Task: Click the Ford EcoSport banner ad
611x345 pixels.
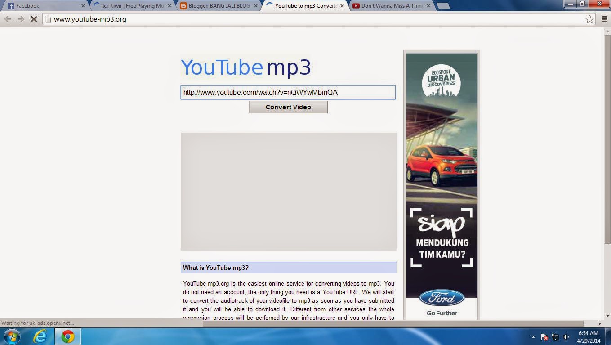Action: click(442, 185)
